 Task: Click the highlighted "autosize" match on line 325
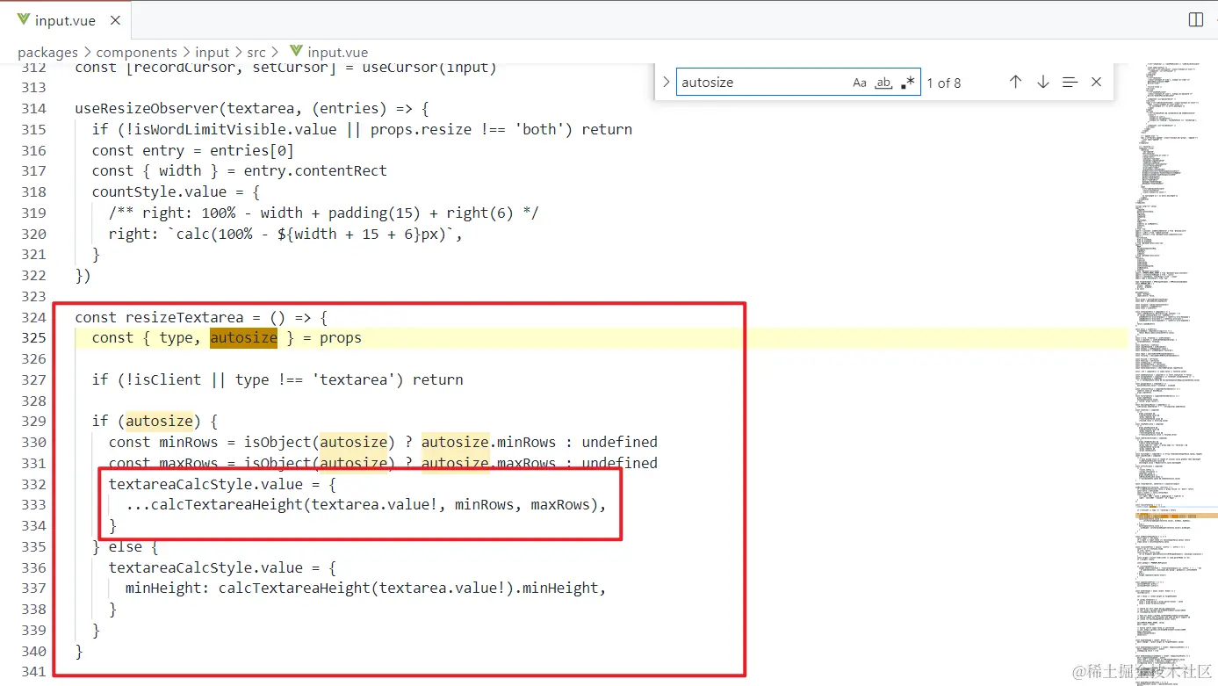tap(243, 338)
